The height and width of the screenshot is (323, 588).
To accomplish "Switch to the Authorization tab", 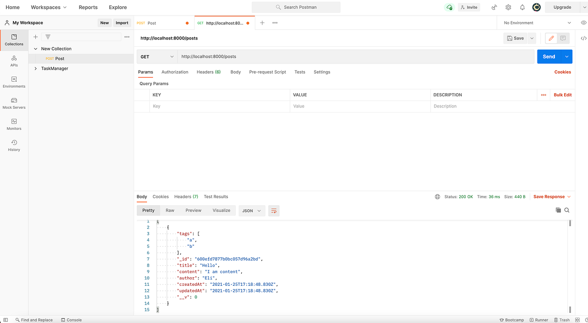I will click(x=175, y=72).
